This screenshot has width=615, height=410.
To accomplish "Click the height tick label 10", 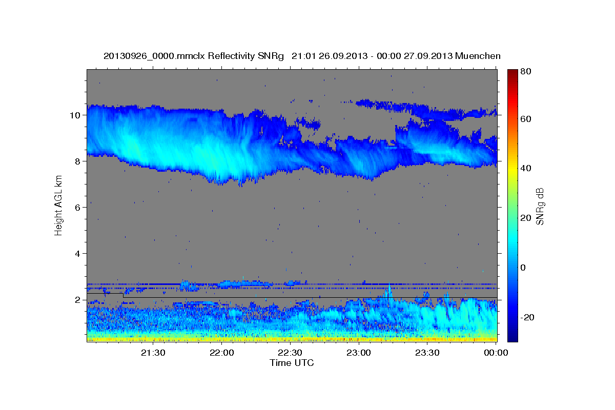I will click(x=76, y=115).
